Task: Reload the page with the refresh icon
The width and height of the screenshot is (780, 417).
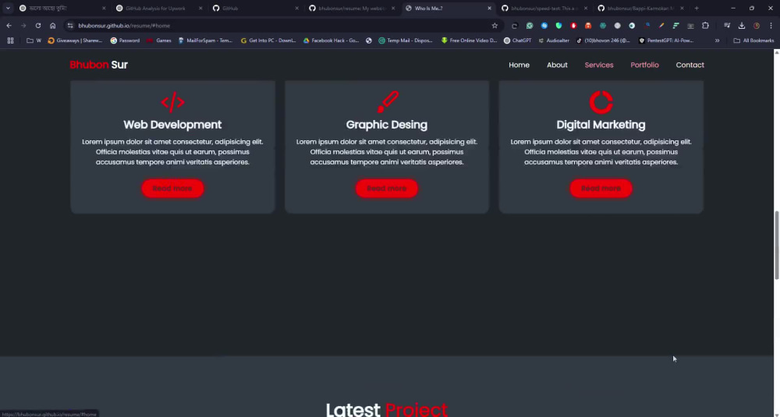Action: (x=37, y=26)
